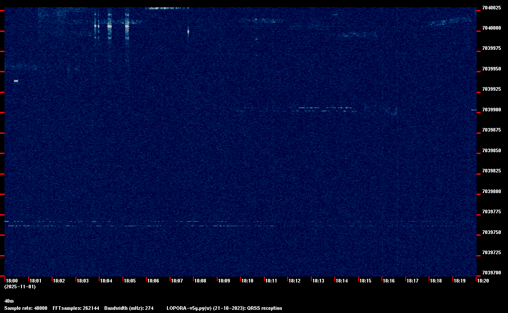Click the 18:04 time axis label

(x=106, y=281)
